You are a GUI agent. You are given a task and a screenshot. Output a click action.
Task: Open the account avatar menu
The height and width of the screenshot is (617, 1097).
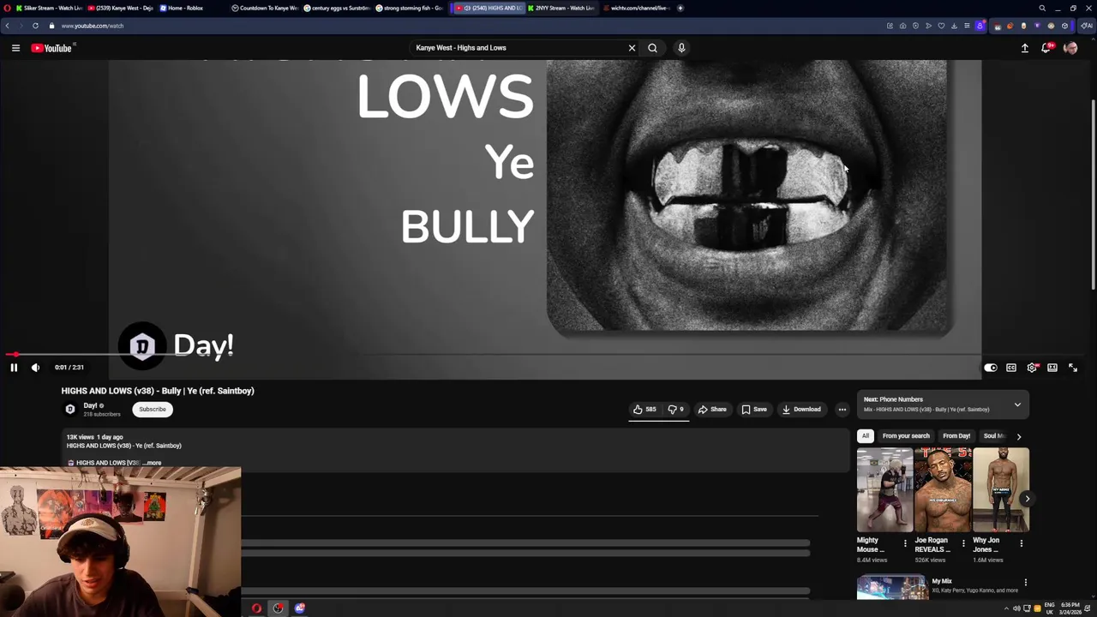point(1070,48)
